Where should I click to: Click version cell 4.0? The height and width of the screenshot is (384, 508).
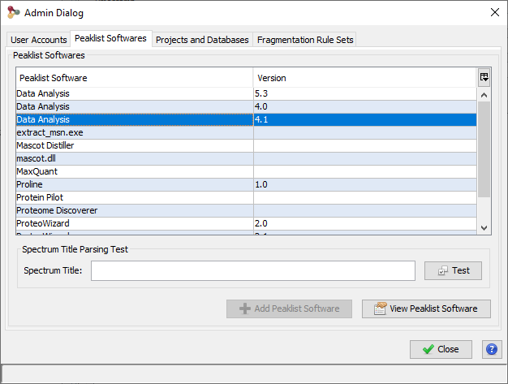(365, 106)
